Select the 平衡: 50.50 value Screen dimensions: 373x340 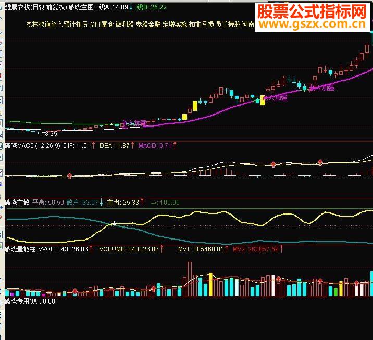coord(48,203)
